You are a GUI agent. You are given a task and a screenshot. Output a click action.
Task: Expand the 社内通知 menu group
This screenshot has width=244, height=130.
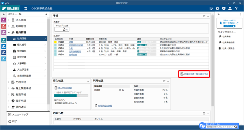point(9,107)
